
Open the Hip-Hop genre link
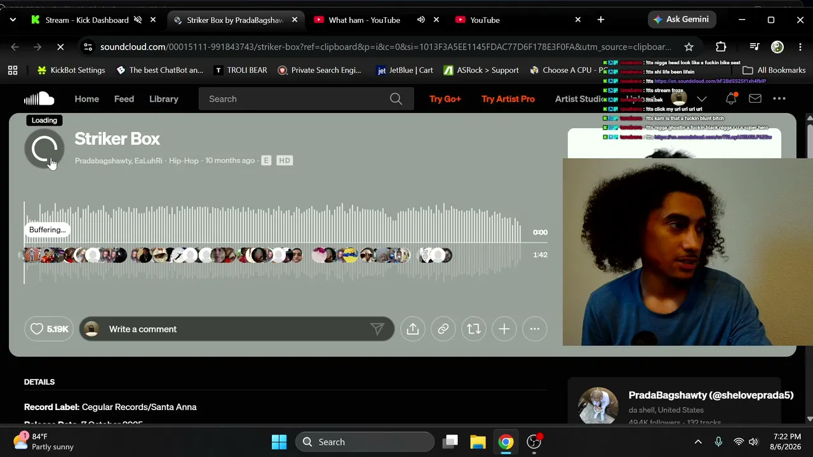pos(184,161)
